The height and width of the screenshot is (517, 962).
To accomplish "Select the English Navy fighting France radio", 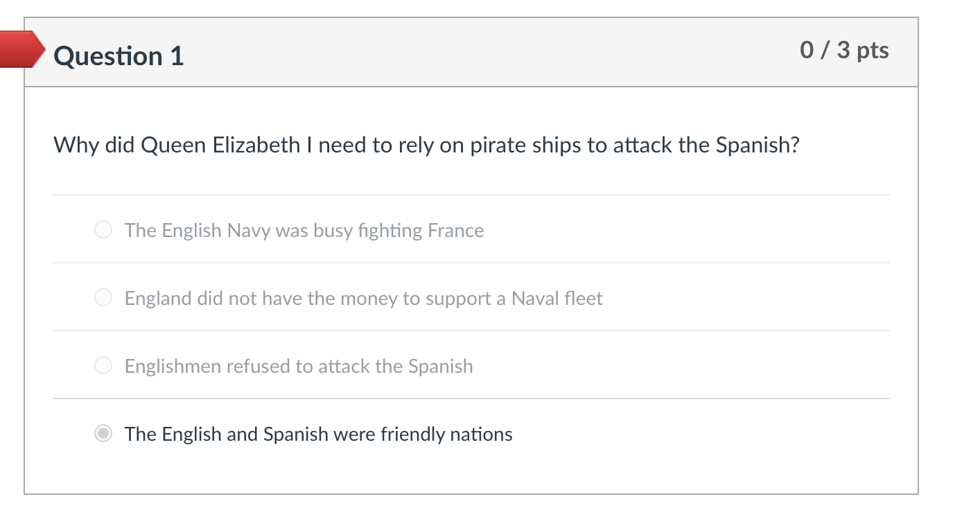I will coord(103,230).
